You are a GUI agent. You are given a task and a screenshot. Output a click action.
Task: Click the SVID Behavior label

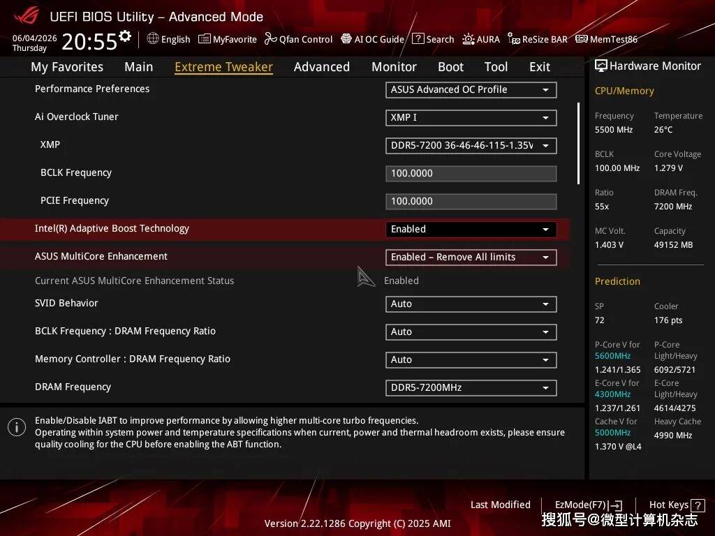click(66, 303)
